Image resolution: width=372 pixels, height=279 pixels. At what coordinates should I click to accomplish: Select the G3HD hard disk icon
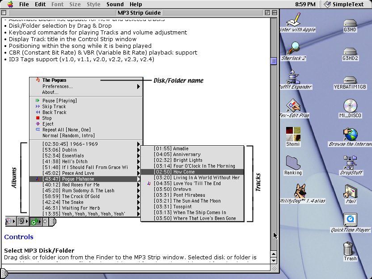(350, 23)
